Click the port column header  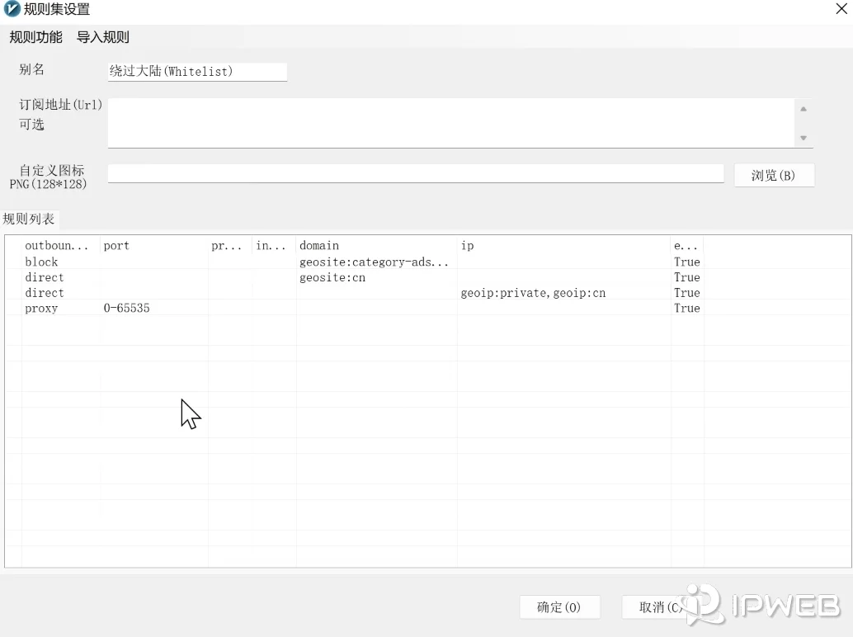[x=153, y=245]
